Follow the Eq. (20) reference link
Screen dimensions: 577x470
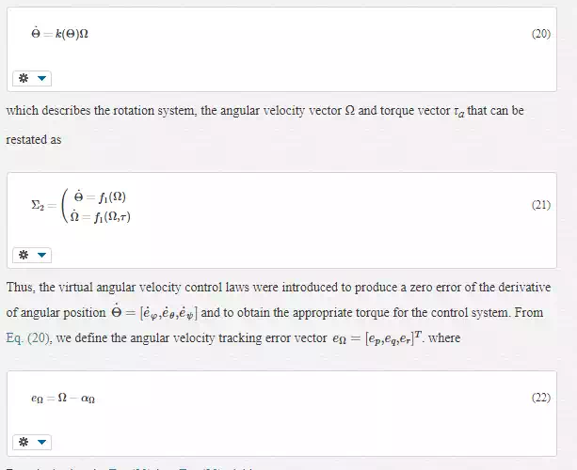(x=28, y=337)
